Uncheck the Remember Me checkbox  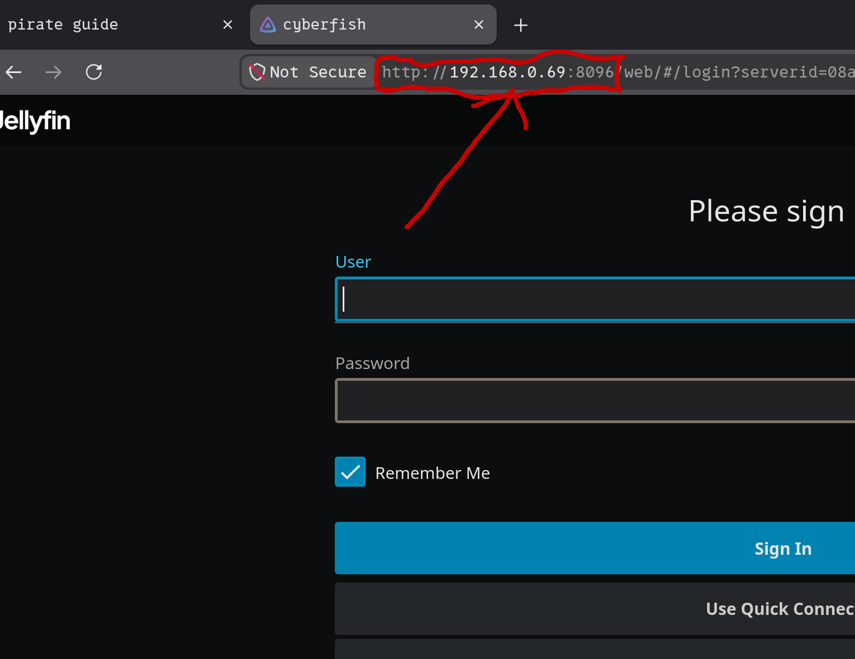click(x=350, y=472)
